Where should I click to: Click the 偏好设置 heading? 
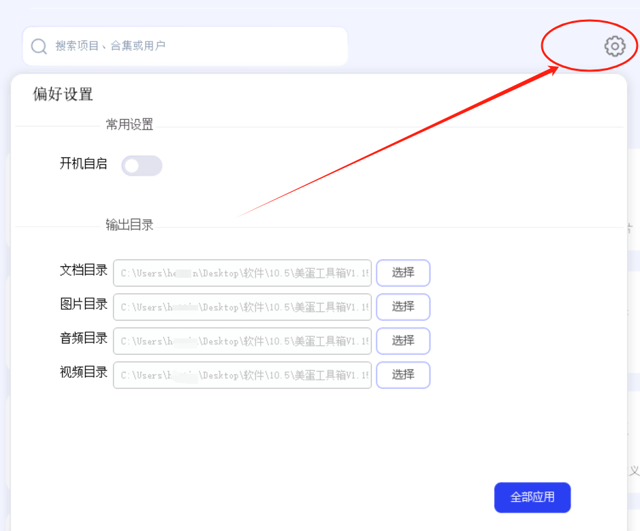click(x=63, y=94)
